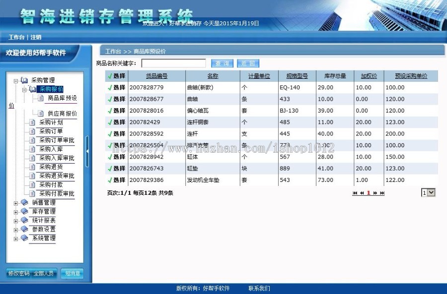Click 选择 for row 连杆铜套
Image resolution: width=447 pixels, height=294 pixels.
117,122
